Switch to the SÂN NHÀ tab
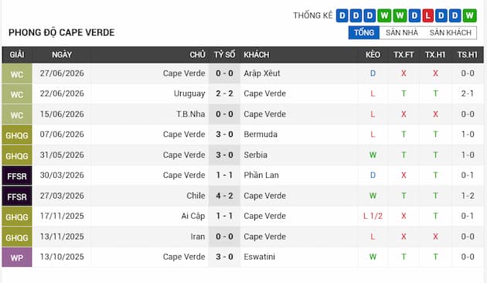The image size is (487, 283). point(402,32)
